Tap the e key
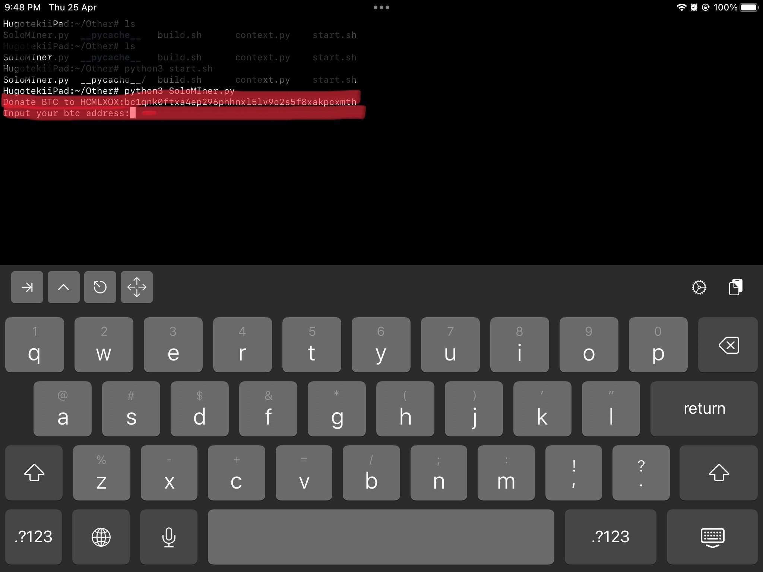This screenshot has height=572, width=763. (x=173, y=345)
